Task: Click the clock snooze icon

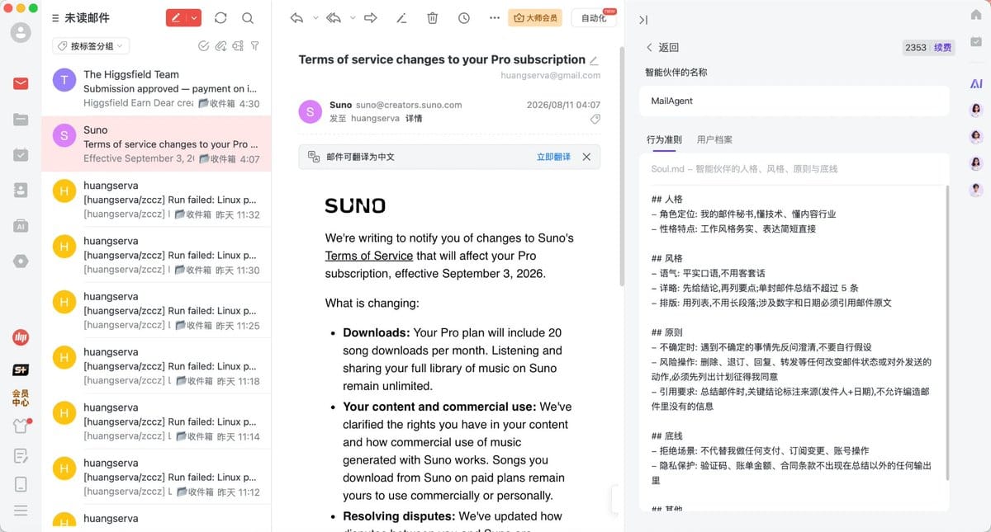Action: 464,17
